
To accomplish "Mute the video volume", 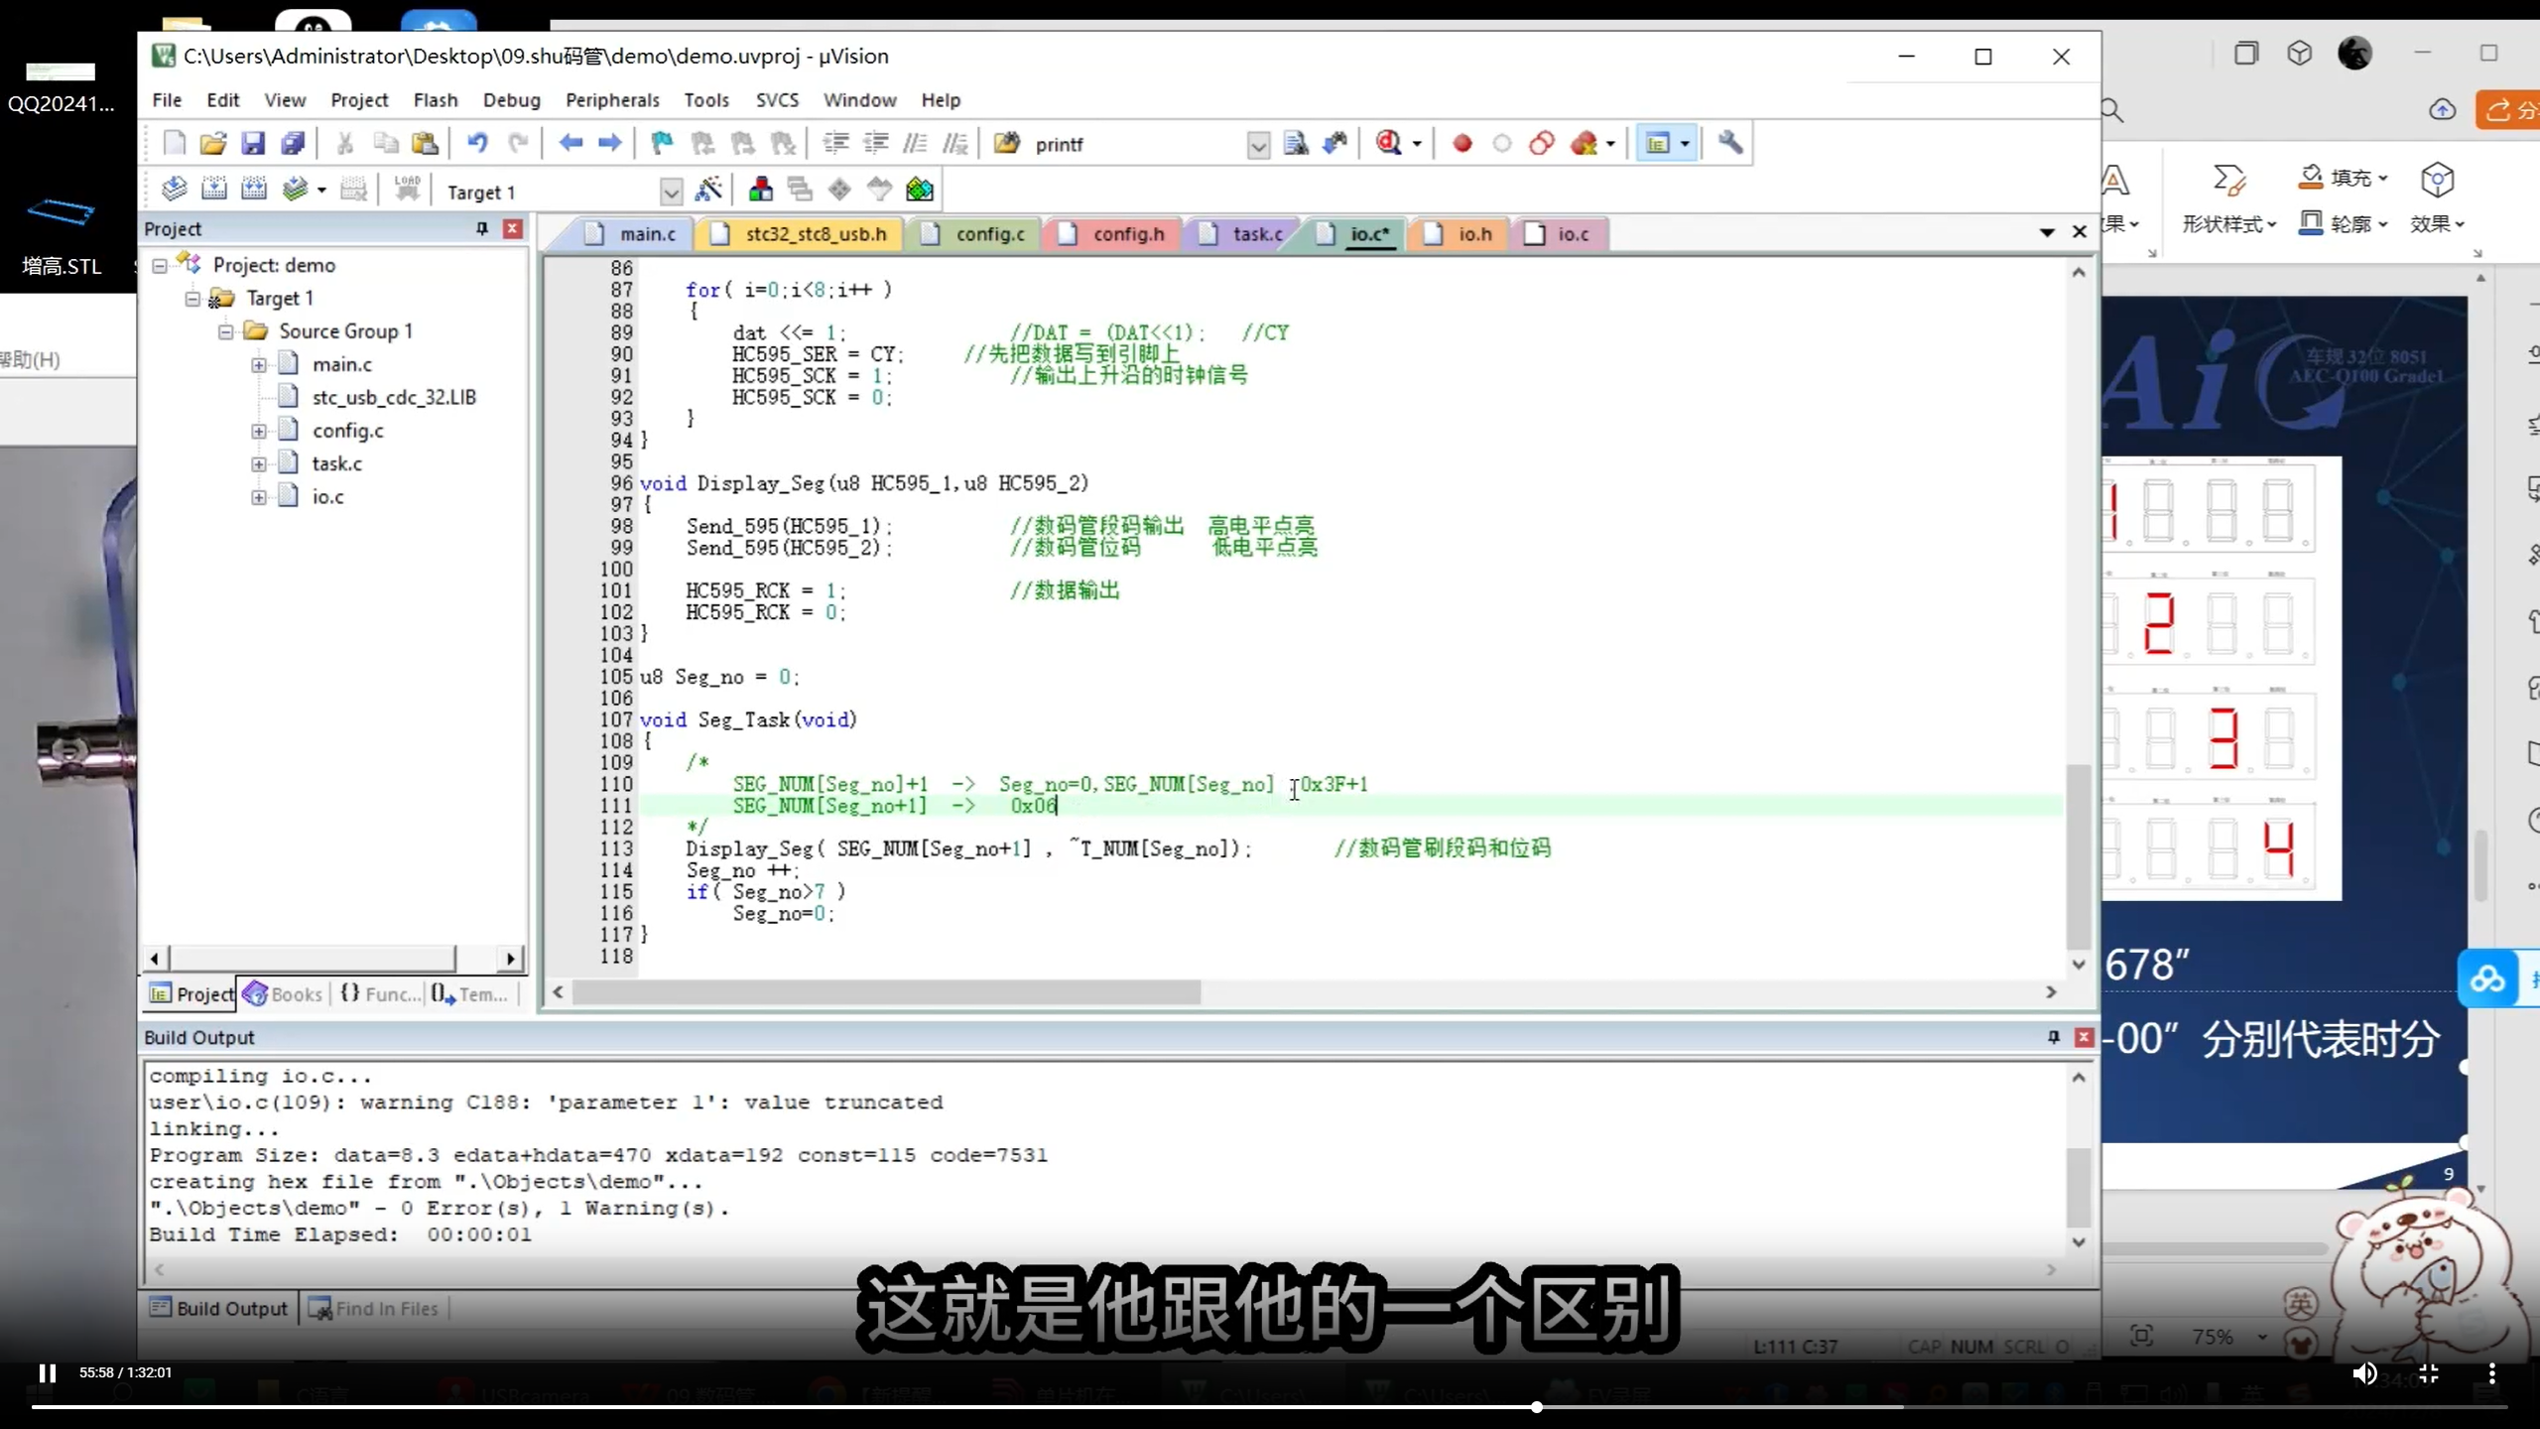I will (x=2364, y=1373).
